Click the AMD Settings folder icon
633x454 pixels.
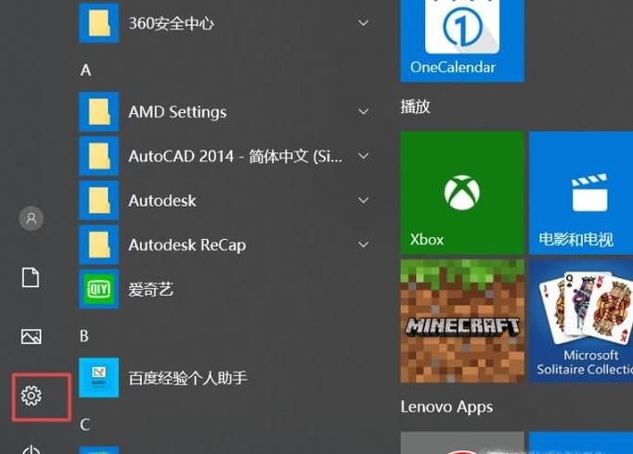[x=99, y=111]
